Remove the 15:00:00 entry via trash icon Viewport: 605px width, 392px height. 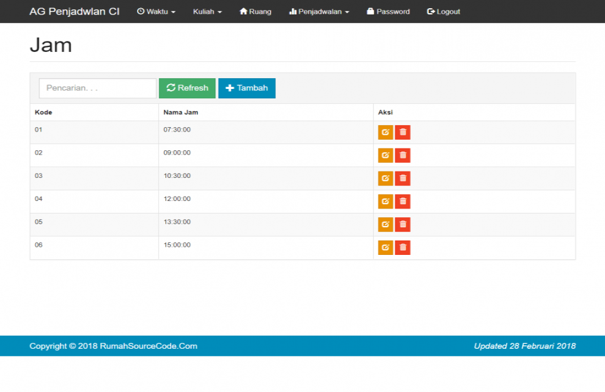point(403,247)
